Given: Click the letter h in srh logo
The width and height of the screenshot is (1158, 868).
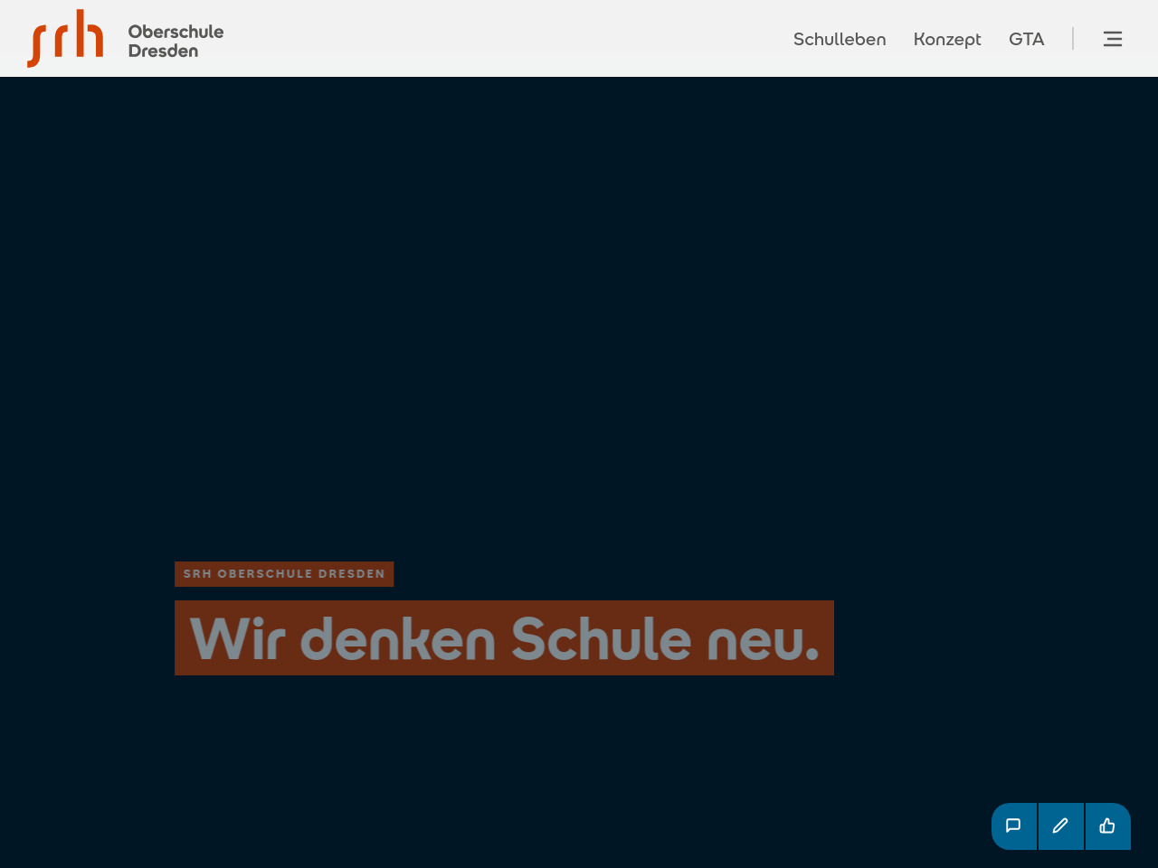Looking at the screenshot, I should click(x=90, y=34).
